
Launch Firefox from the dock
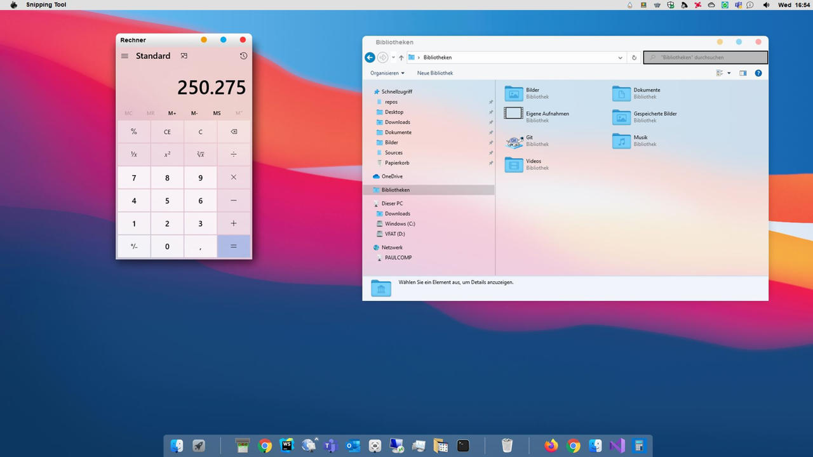pos(551,446)
